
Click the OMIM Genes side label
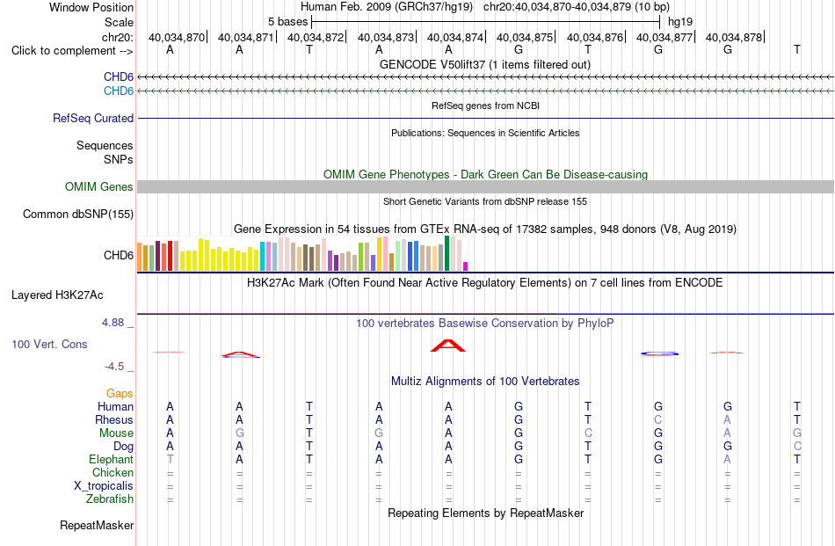click(x=98, y=187)
